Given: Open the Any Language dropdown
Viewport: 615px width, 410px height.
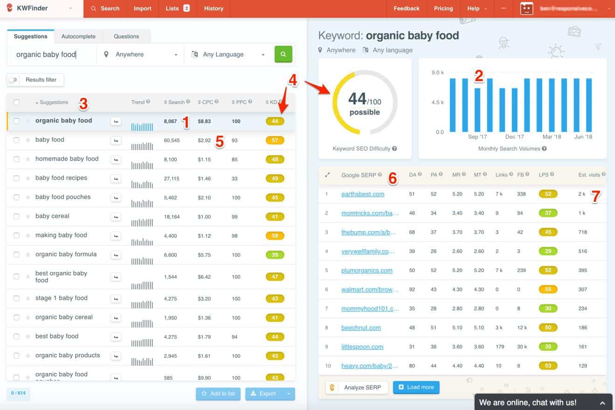Looking at the screenshot, I should pos(228,55).
